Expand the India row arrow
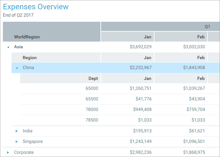 (x=17, y=131)
